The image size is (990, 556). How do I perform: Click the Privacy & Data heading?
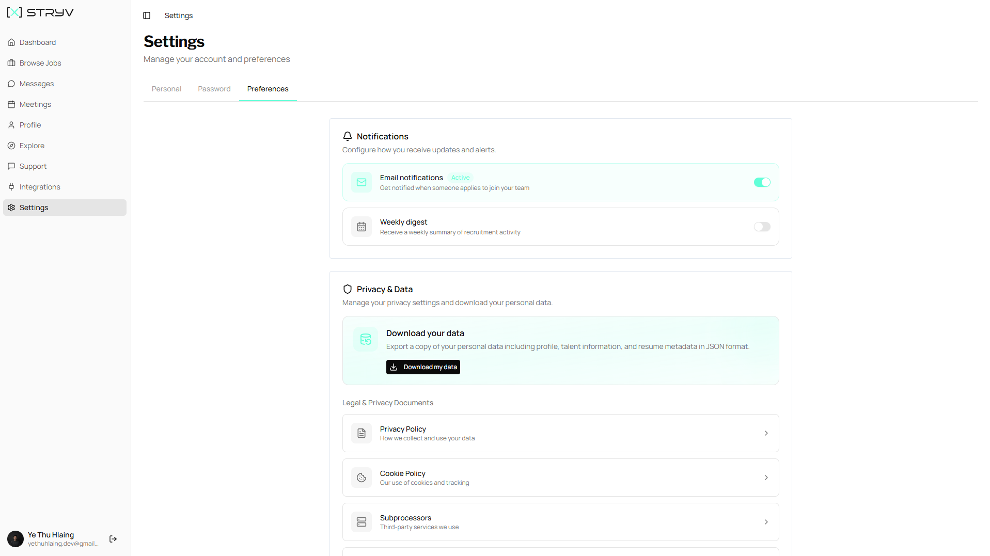(385, 289)
